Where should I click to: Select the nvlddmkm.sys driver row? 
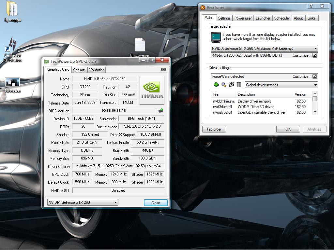[x=262, y=101]
